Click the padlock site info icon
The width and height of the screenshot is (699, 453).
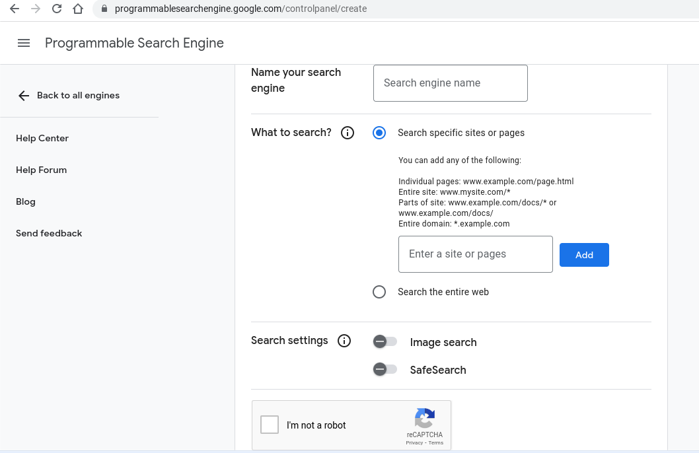(x=104, y=9)
